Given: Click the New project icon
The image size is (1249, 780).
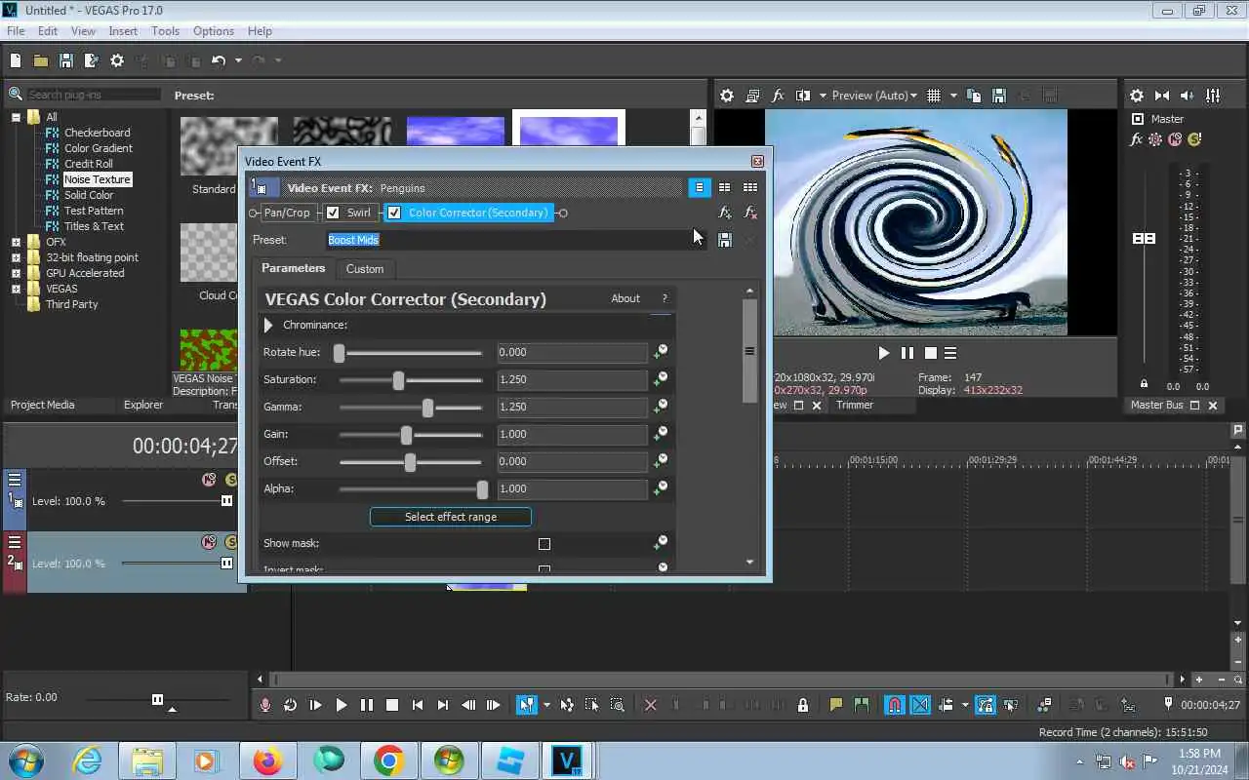Looking at the screenshot, I should 16,60.
